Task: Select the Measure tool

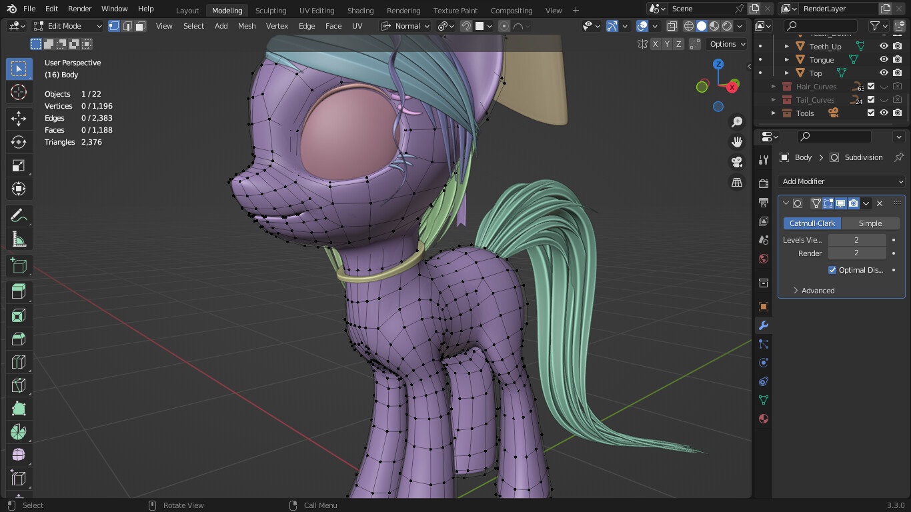Action: point(19,239)
